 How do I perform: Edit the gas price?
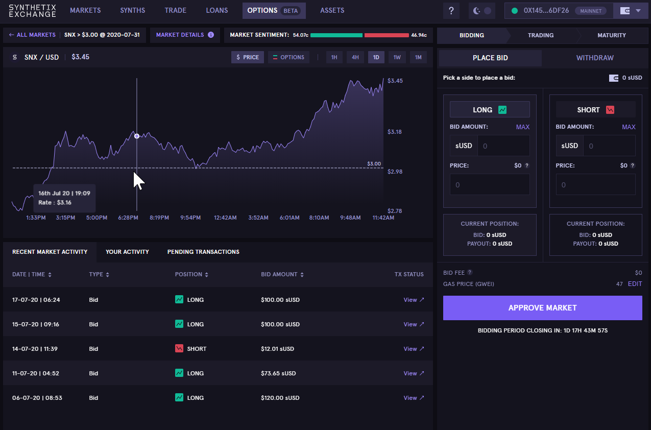[635, 284]
